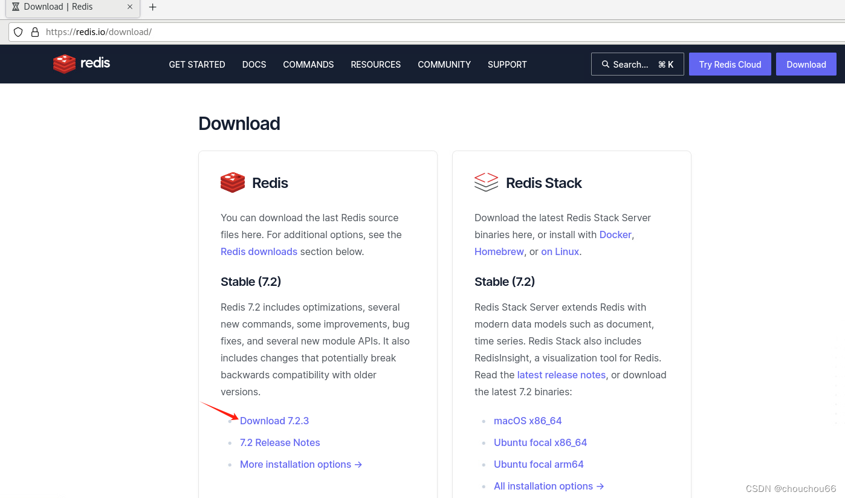
Task: Click the Redis logo in the navbar
Action: point(82,63)
